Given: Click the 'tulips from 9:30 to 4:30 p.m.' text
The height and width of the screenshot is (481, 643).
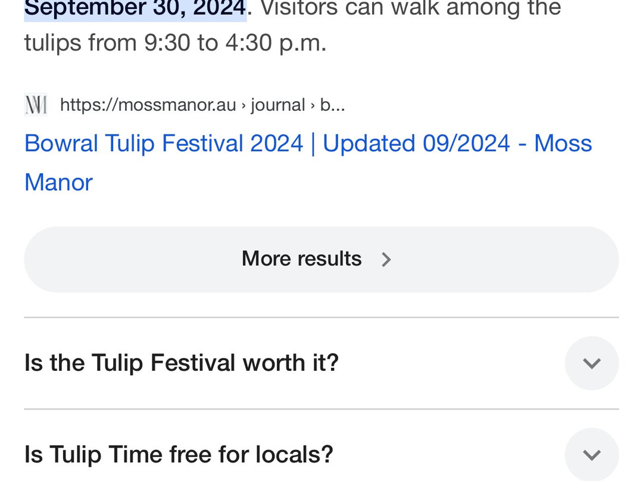Looking at the screenshot, I should click(x=175, y=43).
